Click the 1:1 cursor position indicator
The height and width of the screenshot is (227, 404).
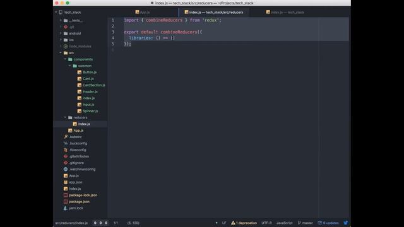pyautogui.click(x=116, y=223)
